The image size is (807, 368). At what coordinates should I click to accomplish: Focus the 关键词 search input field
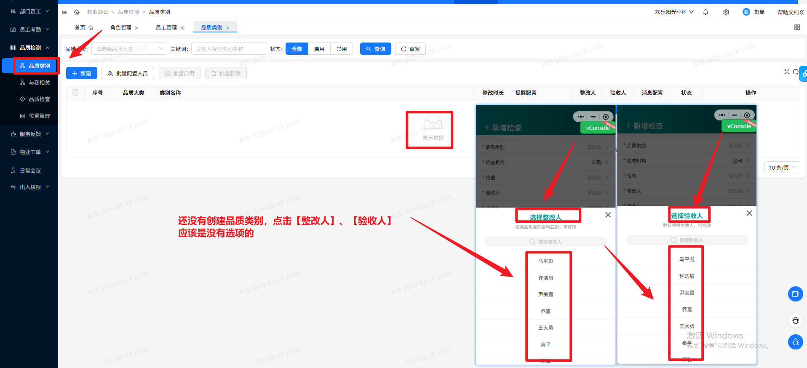click(229, 49)
